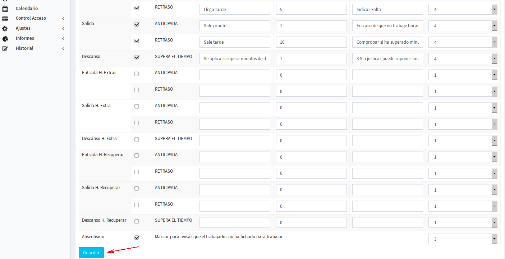This screenshot has height=259, width=505.
Task: Click the En caso de que no trabaje field
Action: [387, 26]
